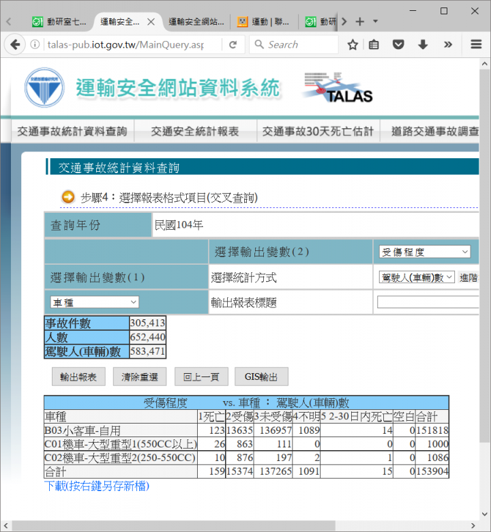
Task: Open a new tab with the plus icon
Action: point(359,22)
